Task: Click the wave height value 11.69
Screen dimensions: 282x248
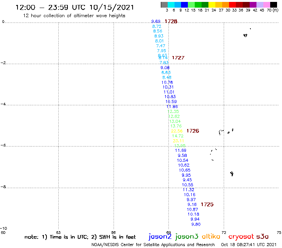Action: click(x=181, y=150)
